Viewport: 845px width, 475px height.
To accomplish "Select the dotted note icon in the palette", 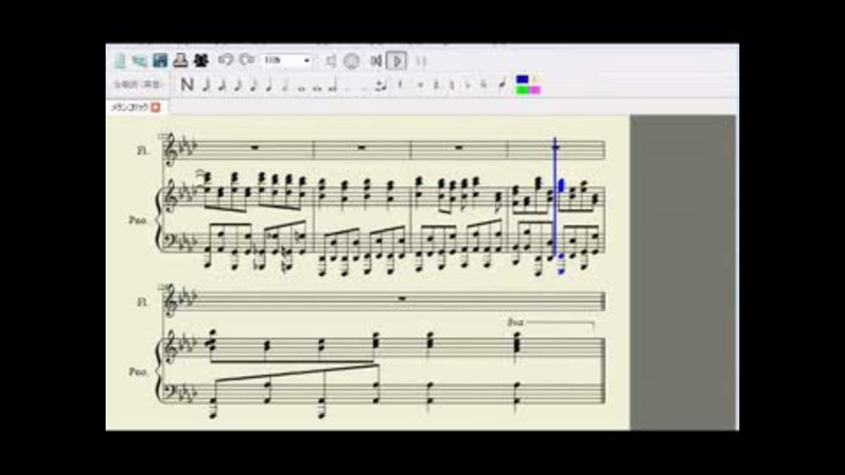I will [381, 84].
